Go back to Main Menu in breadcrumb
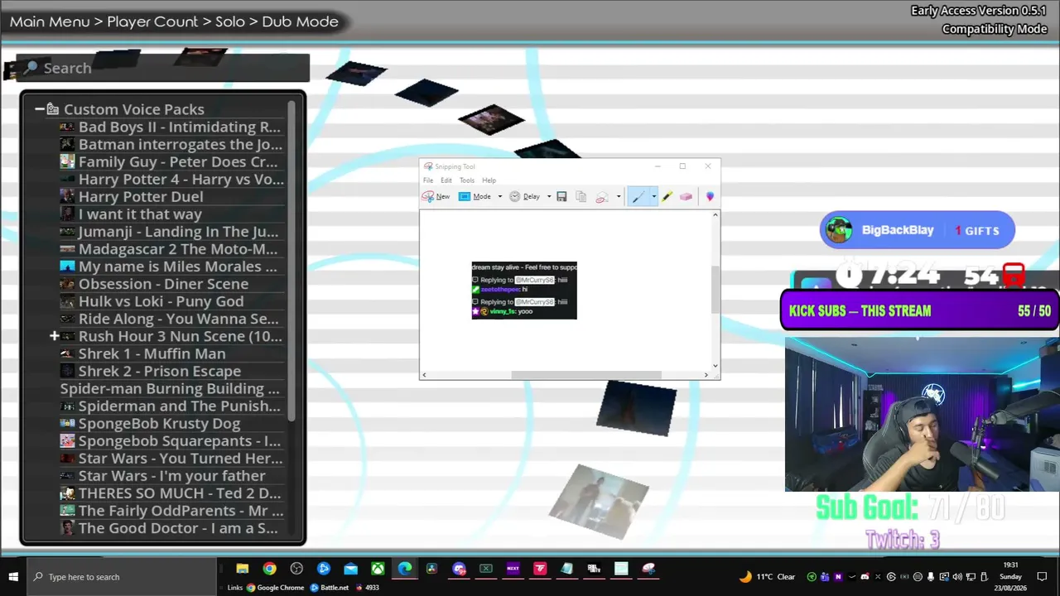 tap(50, 22)
